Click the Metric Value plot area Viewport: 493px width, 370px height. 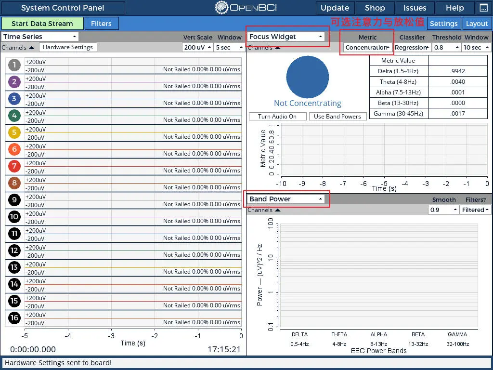coord(384,148)
